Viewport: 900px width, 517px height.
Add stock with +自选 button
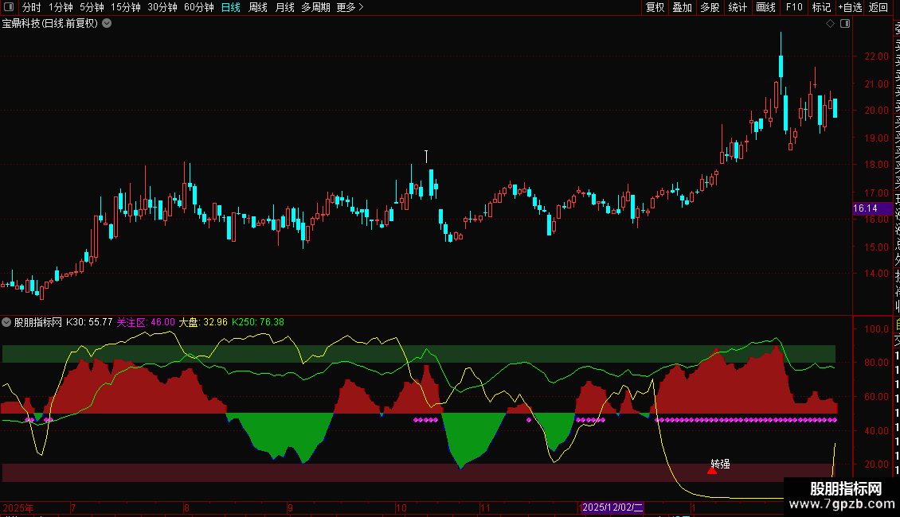850,7
